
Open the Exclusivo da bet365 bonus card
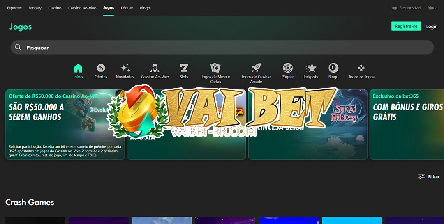(x=407, y=125)
